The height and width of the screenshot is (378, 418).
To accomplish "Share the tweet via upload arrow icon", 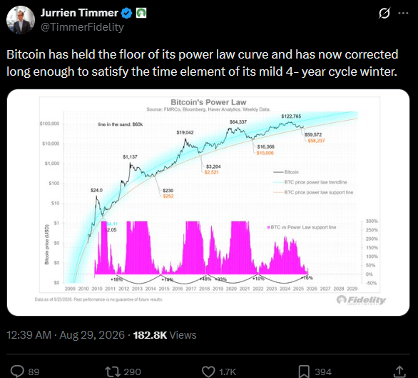I will click(399, 372).
